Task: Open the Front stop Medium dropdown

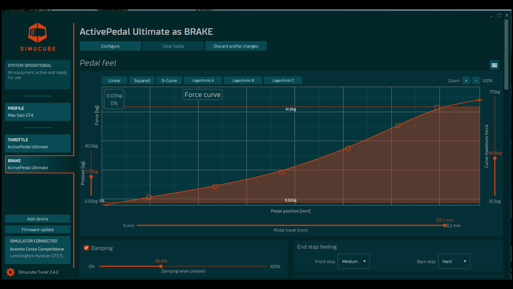Action: point(354,261)
